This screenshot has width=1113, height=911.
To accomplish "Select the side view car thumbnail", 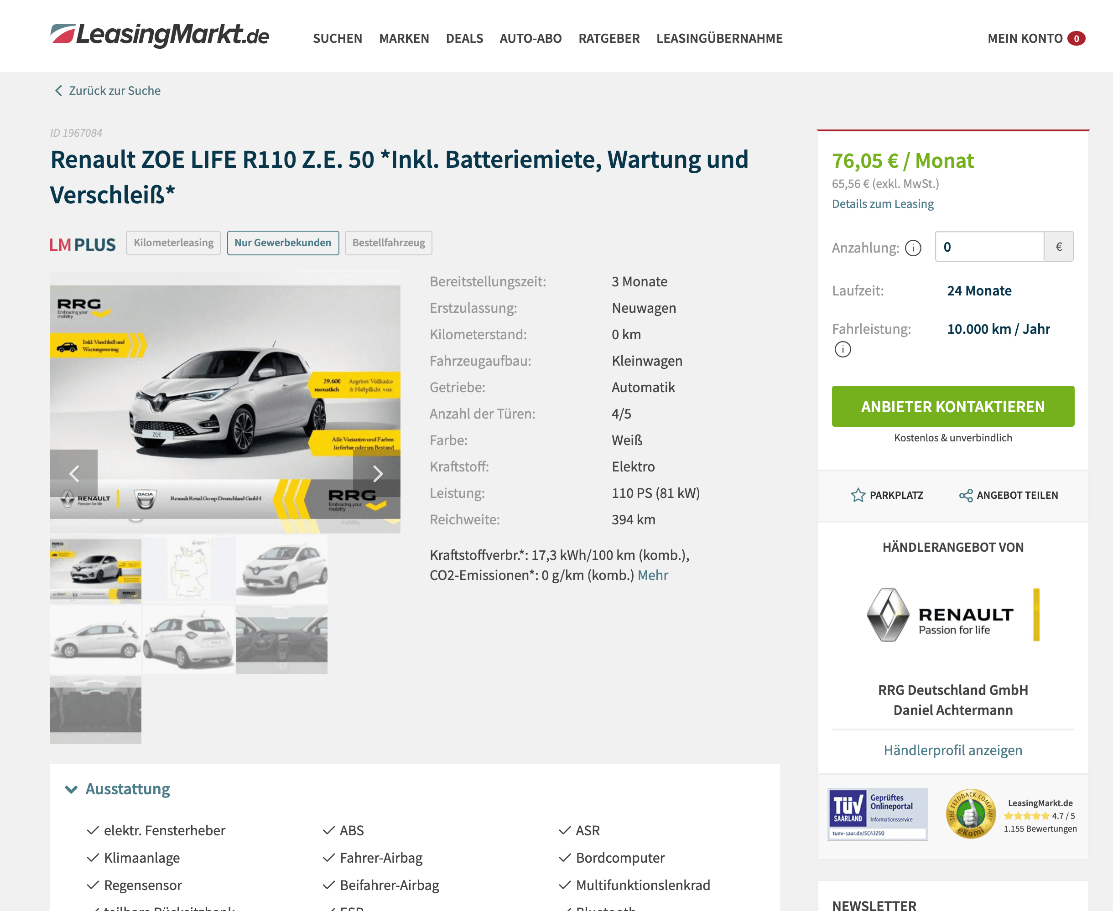I will [95, 640].
